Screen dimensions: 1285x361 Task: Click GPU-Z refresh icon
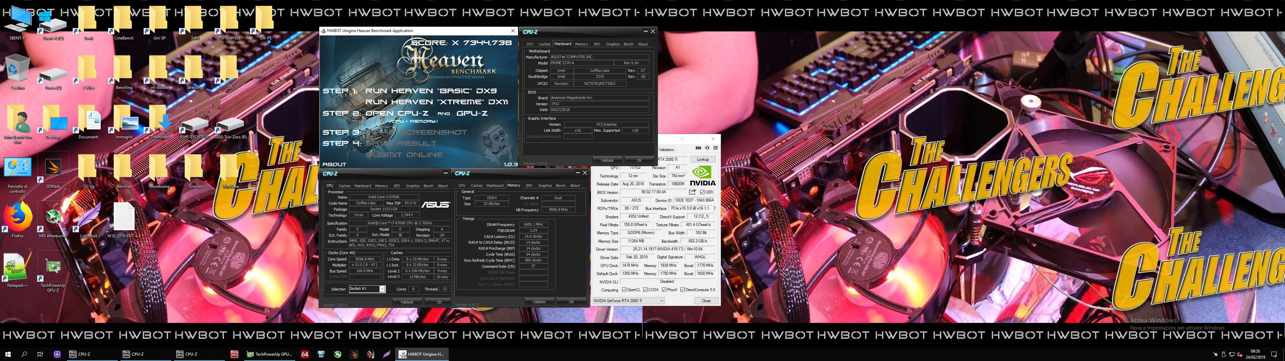707,148
